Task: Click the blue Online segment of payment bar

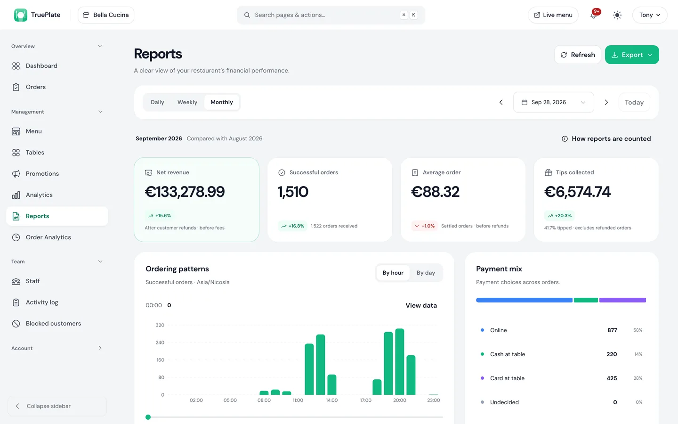Action: (x=524, y=300)
